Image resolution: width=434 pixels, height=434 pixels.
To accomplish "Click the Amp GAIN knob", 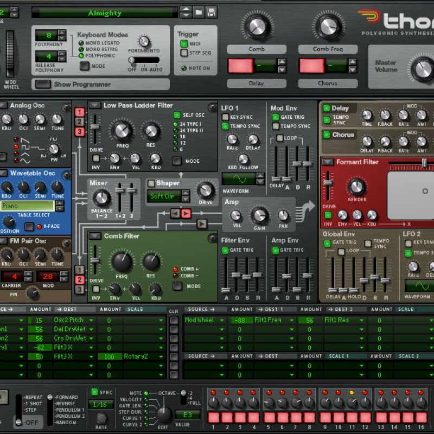I will 259,215.
